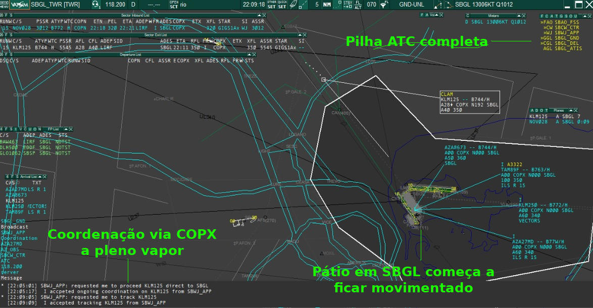
Task: Toggle the F filter in controller list header
Action: pos(542,16)
